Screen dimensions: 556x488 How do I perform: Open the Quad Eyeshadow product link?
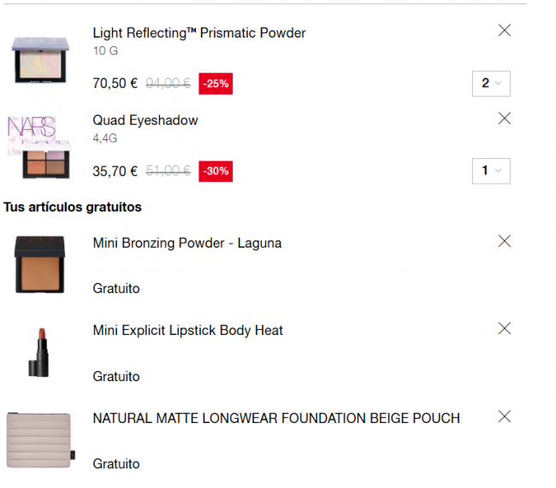(145, 121)
